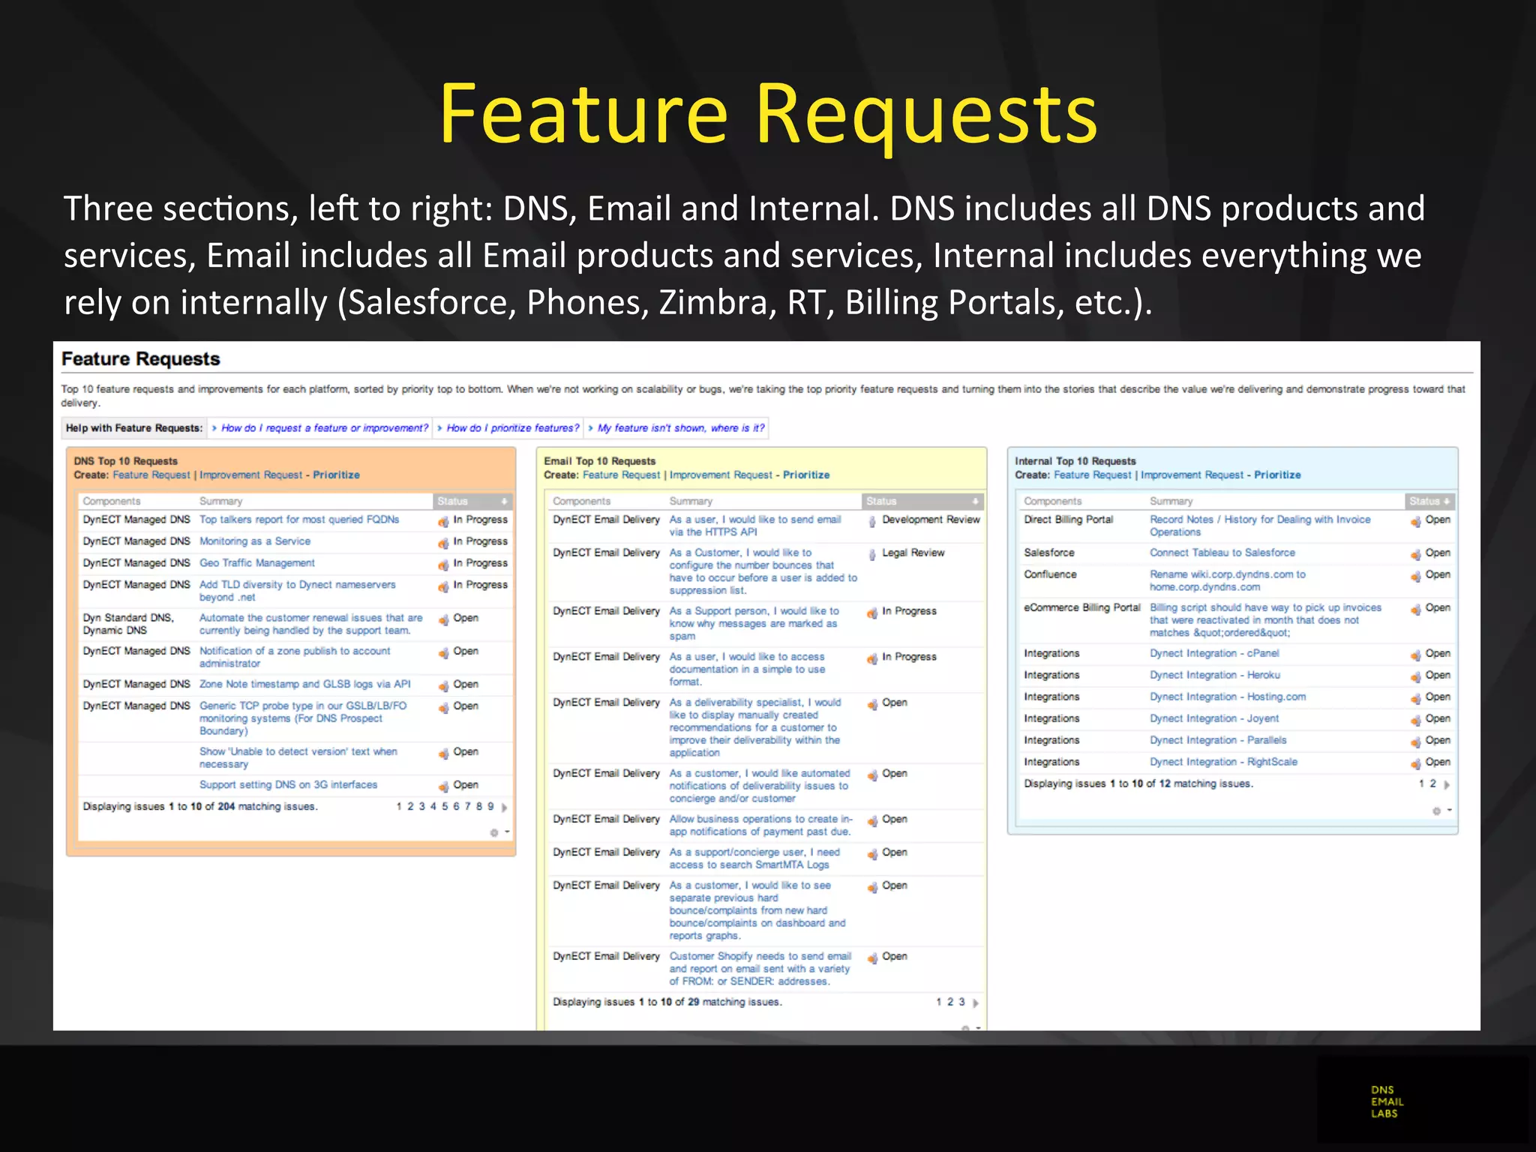The image size is (1536, 1152).
Task: Open 'Show Unable to detect version text' issue
Action: (x=298, y=757)
